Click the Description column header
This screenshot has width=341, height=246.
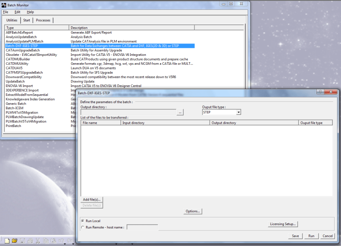(132, 28)
